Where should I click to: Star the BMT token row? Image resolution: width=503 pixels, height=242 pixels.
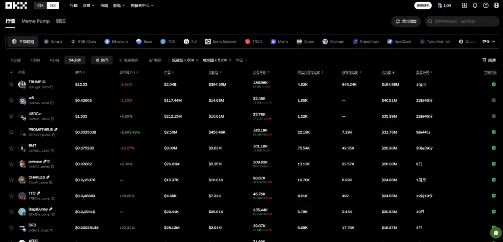click(x=11, y=148)
